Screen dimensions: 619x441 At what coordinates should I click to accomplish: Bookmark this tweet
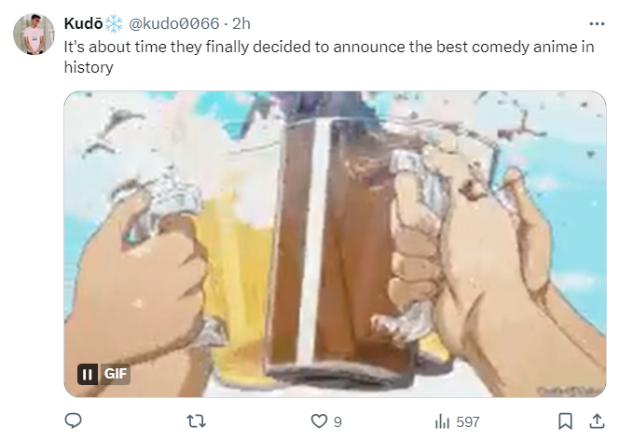pos(565,421)
